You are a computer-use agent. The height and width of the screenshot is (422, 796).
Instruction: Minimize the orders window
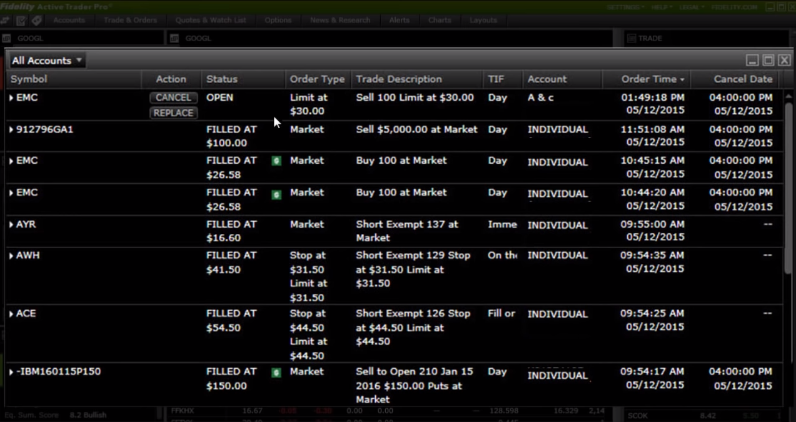coord(753,60)
